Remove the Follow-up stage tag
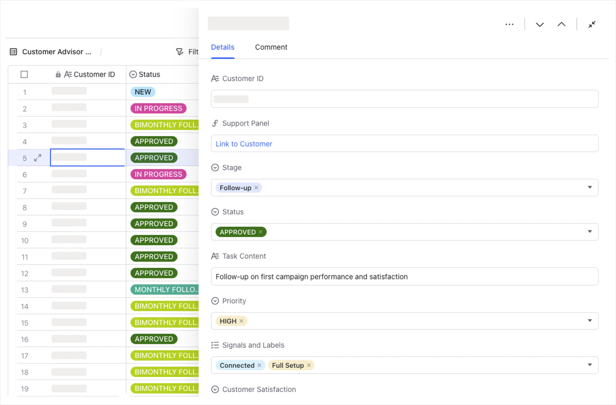 coord(257,188)
